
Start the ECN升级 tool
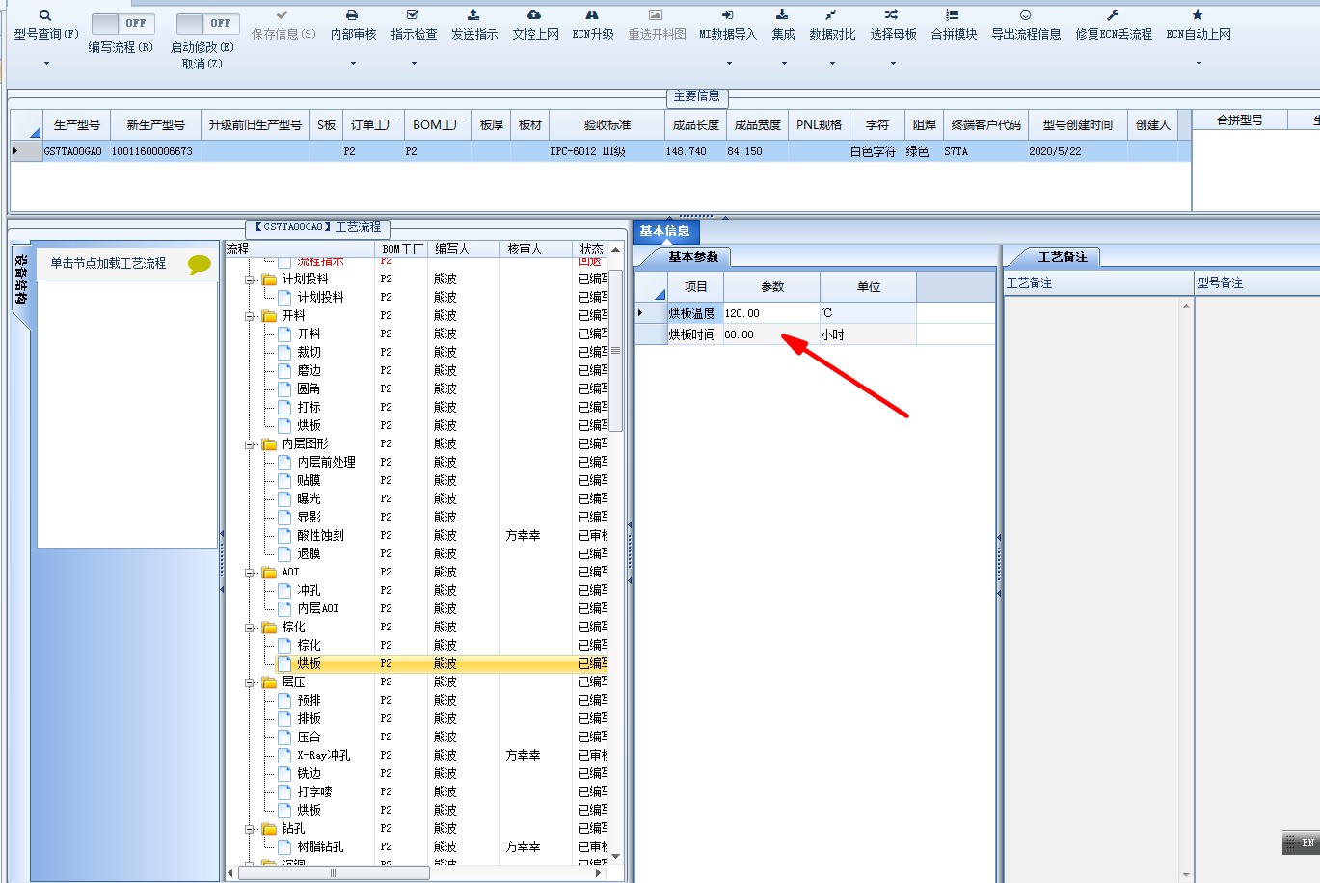point(592,26)
